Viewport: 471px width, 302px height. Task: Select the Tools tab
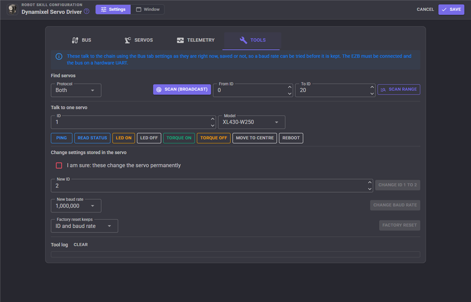pyautogui.click(x=253, y=40)
